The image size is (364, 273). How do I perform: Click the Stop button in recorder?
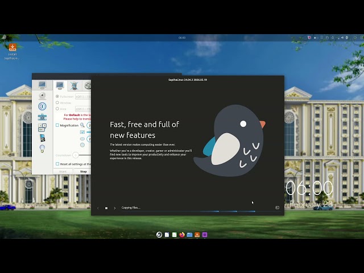point(84,172)
